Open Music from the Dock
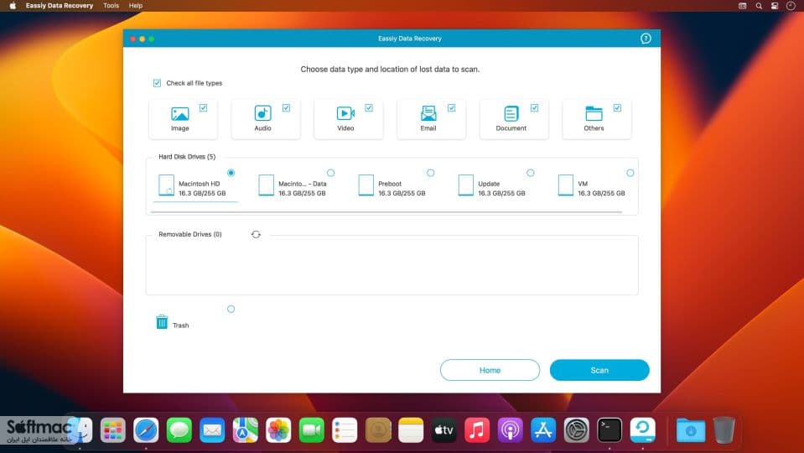The image size is (804, 453). tap(477, 430)
